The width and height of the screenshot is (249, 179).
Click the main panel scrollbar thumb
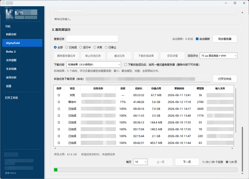pos(242,149)
